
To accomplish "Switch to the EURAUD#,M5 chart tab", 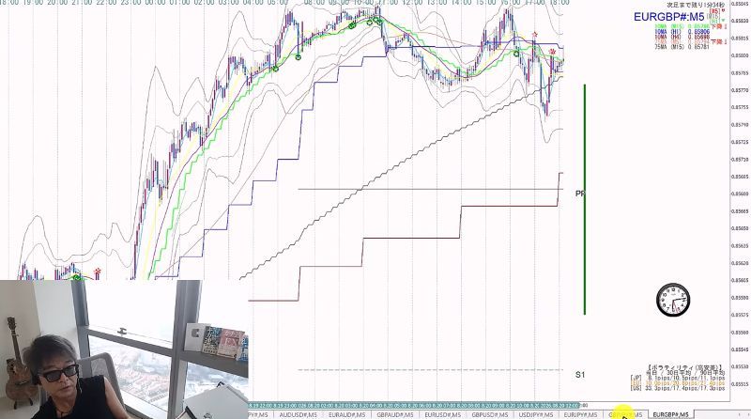I will pyautogui.click(x=346, y=414).
